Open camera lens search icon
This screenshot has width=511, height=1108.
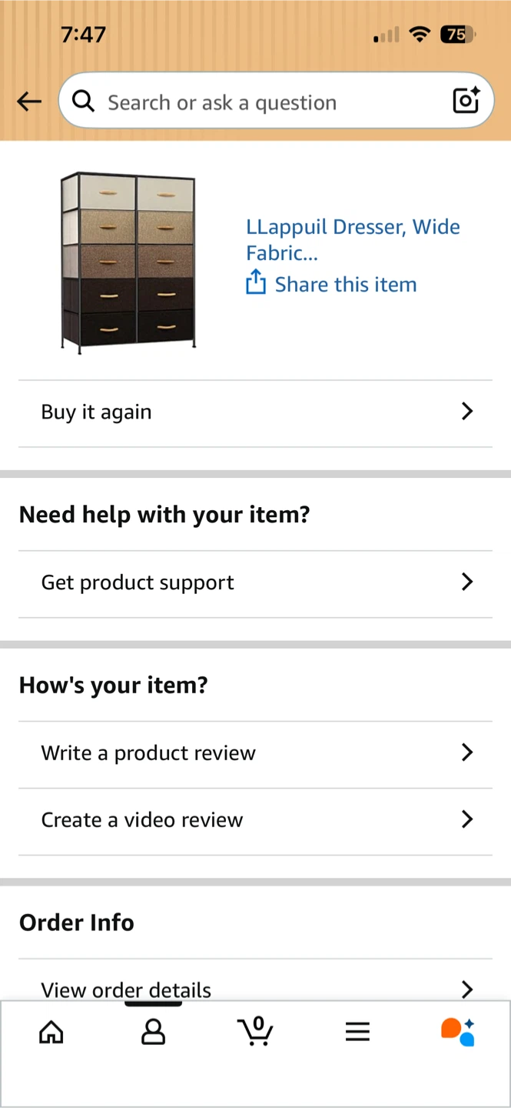pyautogui.click(x=466, y=101)
